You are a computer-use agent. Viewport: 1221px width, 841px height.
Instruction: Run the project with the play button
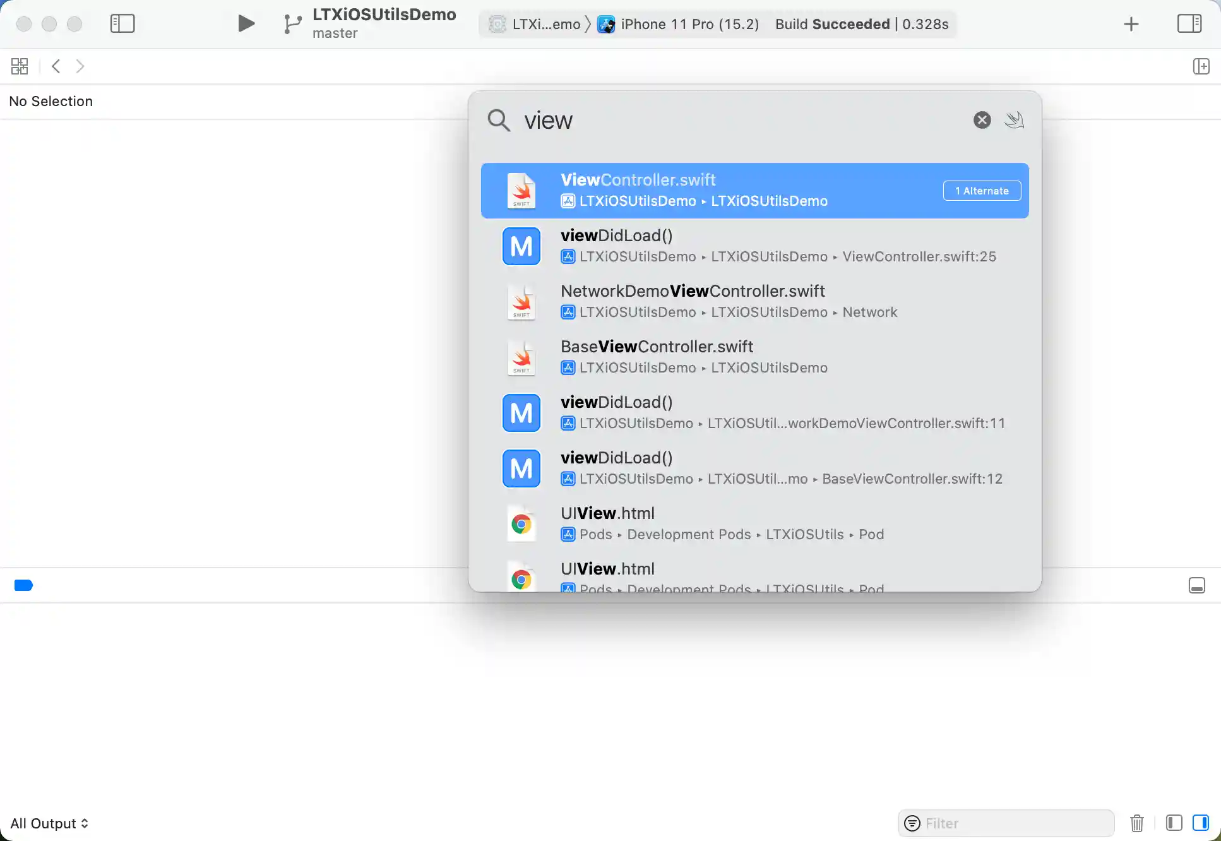(246, 24)
